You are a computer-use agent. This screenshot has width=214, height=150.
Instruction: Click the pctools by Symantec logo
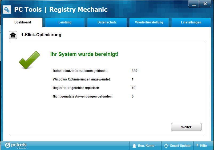click(16, 145)
